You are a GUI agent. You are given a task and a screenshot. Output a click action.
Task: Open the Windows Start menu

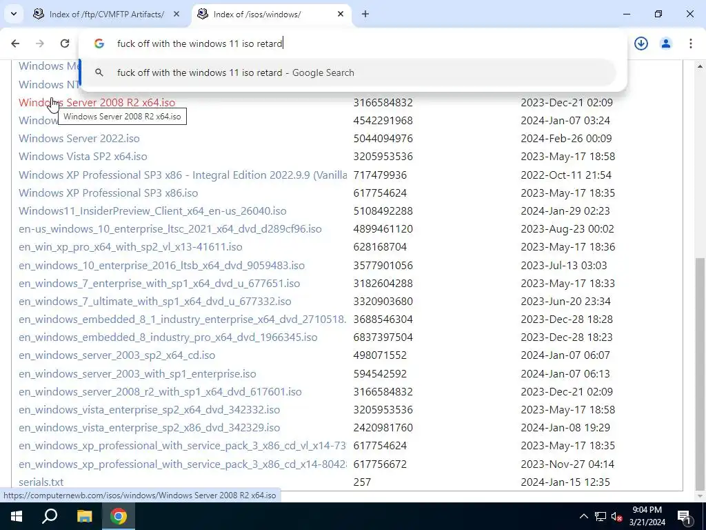[x=17, y=516]
